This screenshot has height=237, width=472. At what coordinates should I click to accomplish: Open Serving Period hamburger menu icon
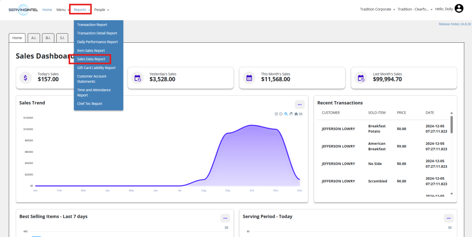pyautogui.click(x=450, y=227)
